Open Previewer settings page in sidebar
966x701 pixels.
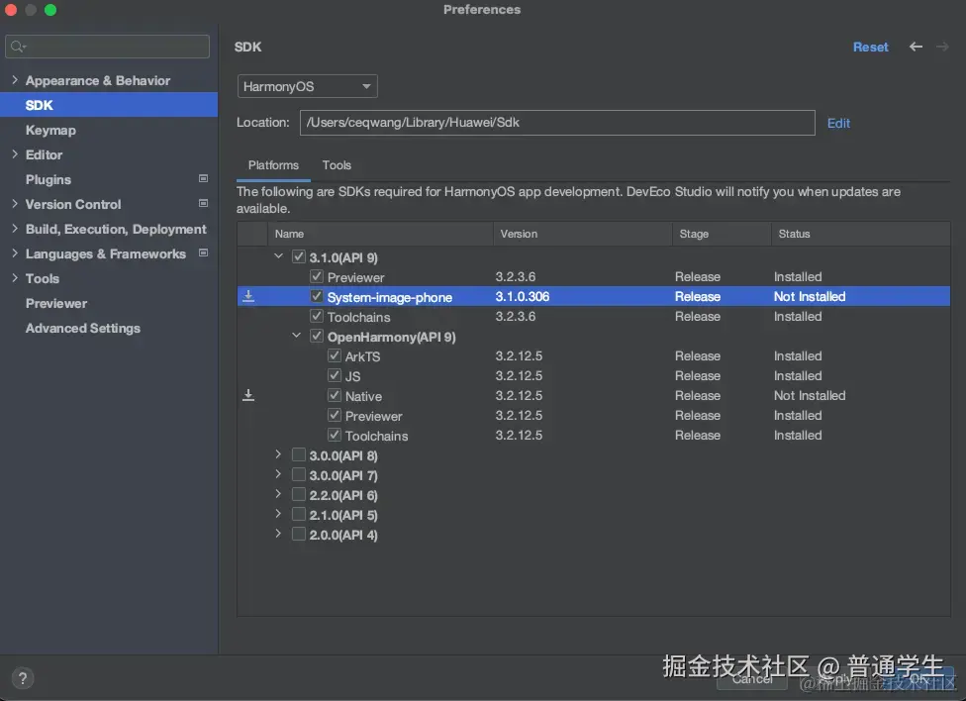56,303
